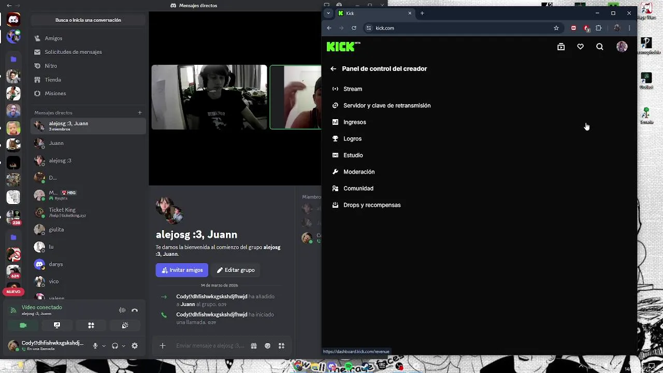Viewport: 663px width, 373px height.
Task: Create new direct message plus icon
Action: (x=140, y=112)
